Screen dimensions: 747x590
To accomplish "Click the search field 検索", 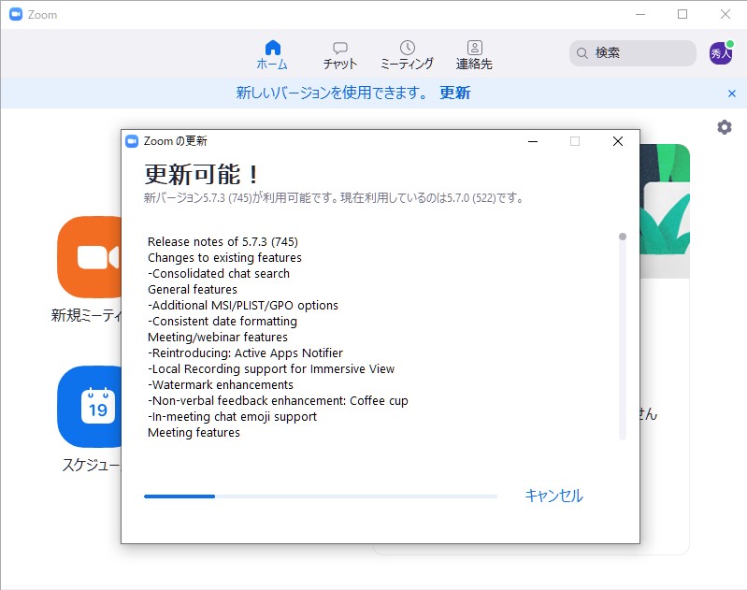I will click(x=633, y=53).
